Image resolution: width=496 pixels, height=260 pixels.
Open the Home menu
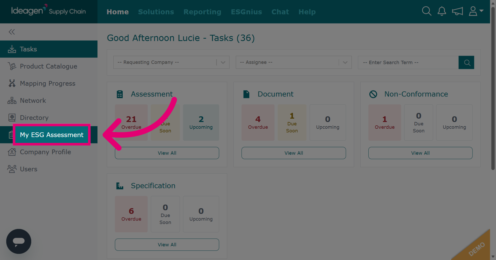tap(118, 12)
